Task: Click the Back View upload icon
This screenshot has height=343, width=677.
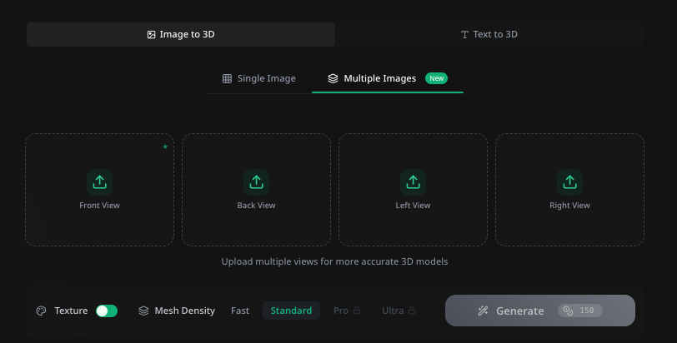Action: coord(256,181)
